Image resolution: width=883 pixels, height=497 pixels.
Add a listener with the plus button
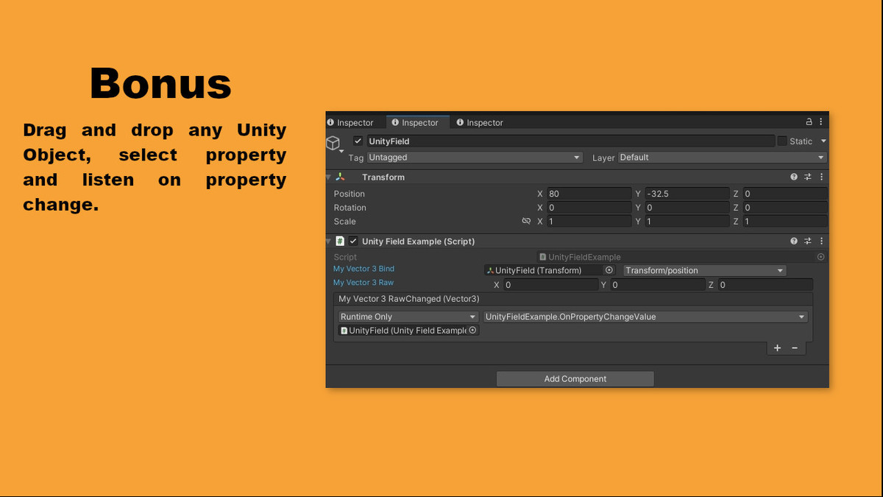point(778,348)
